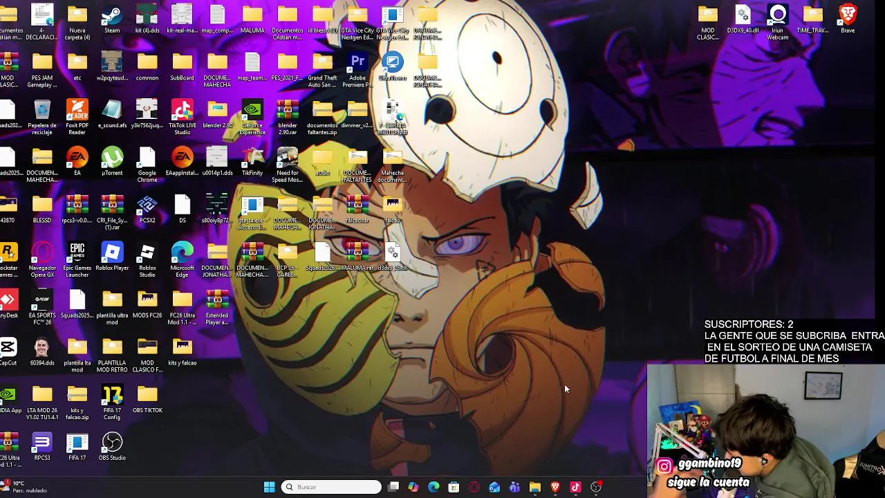Open Task View from the taskbar
The image size is (885, 498).
(x=393, y=487)
